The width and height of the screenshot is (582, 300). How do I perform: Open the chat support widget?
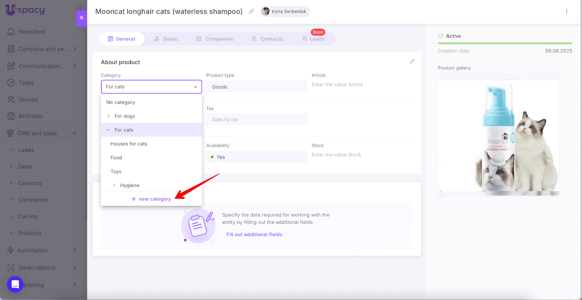(15, 284)
